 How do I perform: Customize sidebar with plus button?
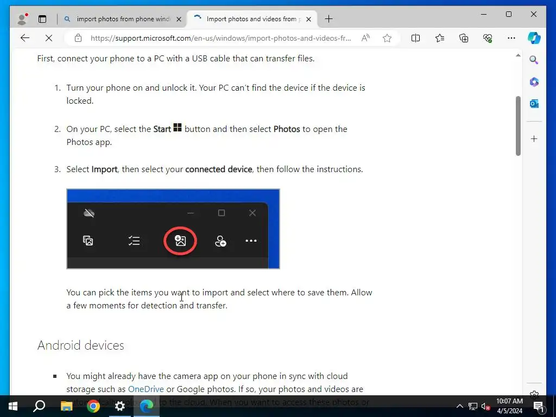click(534, 138)
